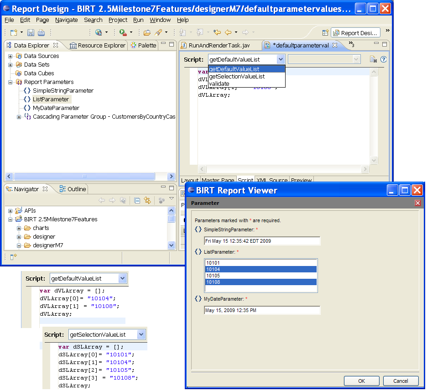Click the Cancel button in Parameter dialog
This screenshot has width=427, height=391.
(401, 381)
